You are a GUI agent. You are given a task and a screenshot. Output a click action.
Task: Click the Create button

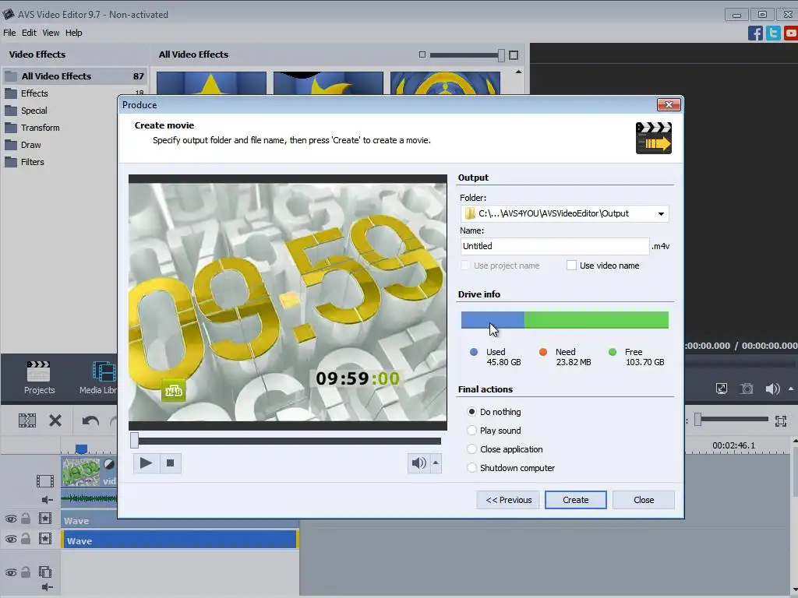pyautogui.click(x=576, y=500)
